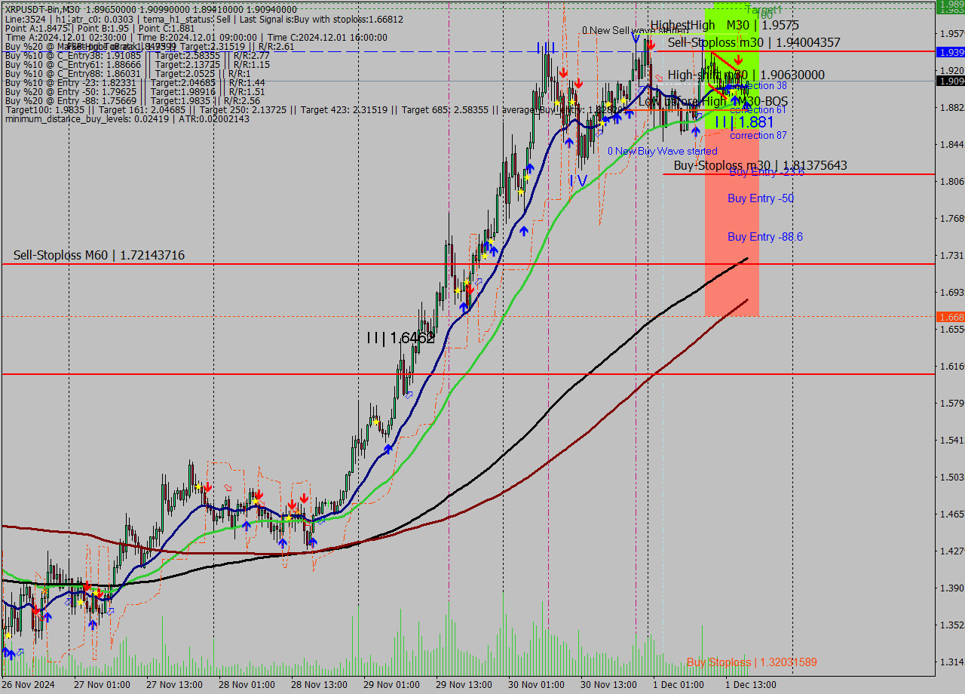Click the 1.806 price axis label
The image size is (965, 694).
[x=951, y=181]
